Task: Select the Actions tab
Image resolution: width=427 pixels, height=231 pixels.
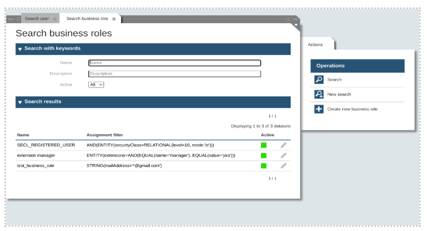Action: coord(315,44)
